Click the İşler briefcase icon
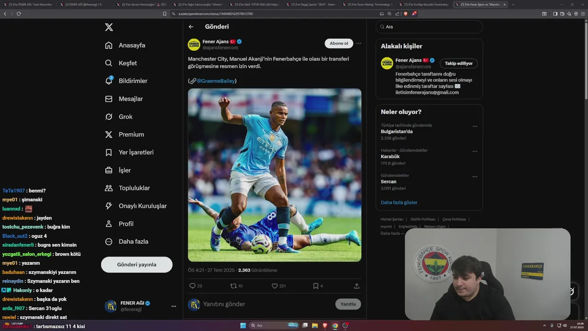The height and width of the screenshot is (331, 588). point(109,170)
